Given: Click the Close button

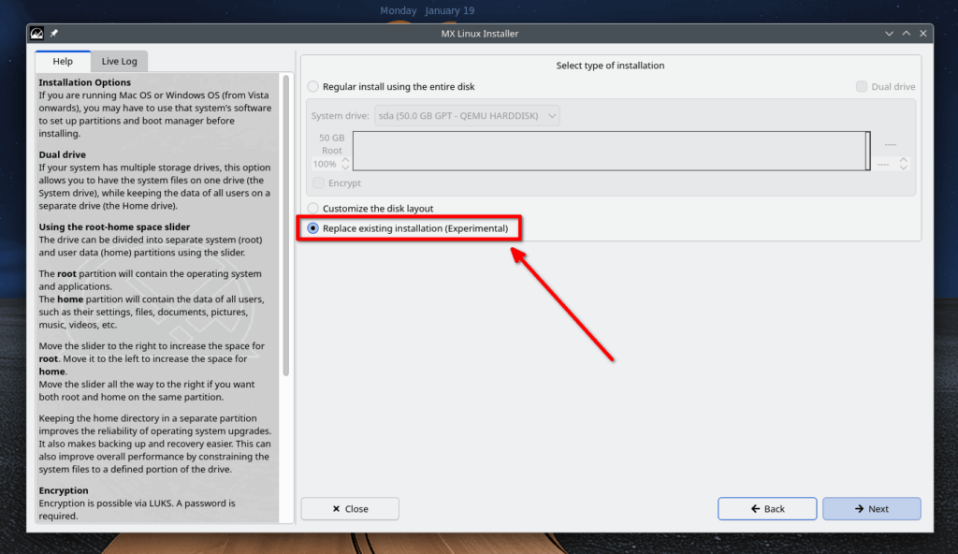Looking at the screenshot, I should click(350, 509).
